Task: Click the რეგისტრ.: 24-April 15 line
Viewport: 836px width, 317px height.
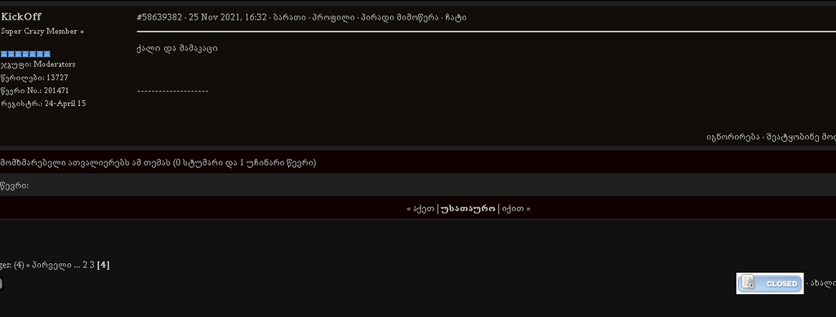Action: (43, 103)
